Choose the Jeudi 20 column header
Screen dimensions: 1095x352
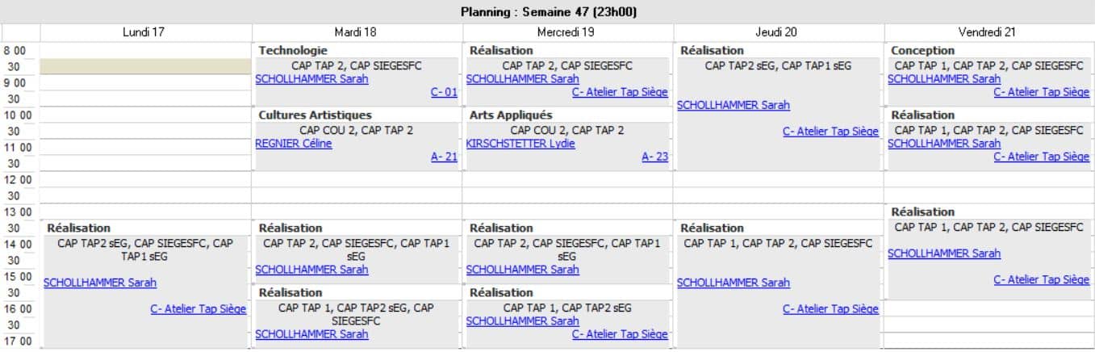tap(778, 32)
